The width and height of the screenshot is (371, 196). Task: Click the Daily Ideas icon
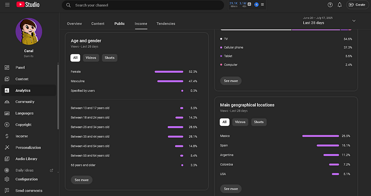(7, 170)
